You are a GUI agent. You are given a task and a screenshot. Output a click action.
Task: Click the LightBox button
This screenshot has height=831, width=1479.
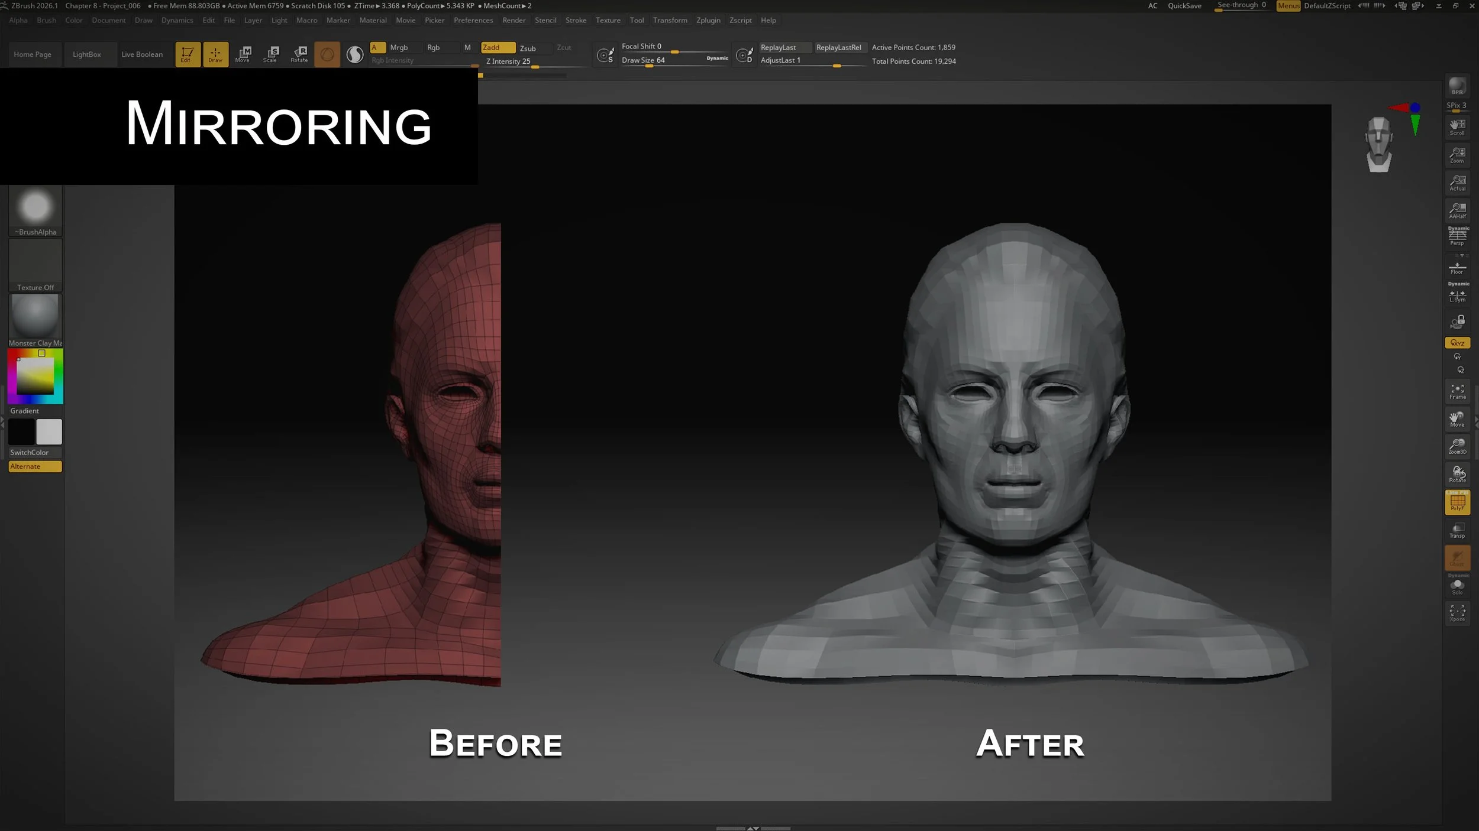[x=86, y=54]
